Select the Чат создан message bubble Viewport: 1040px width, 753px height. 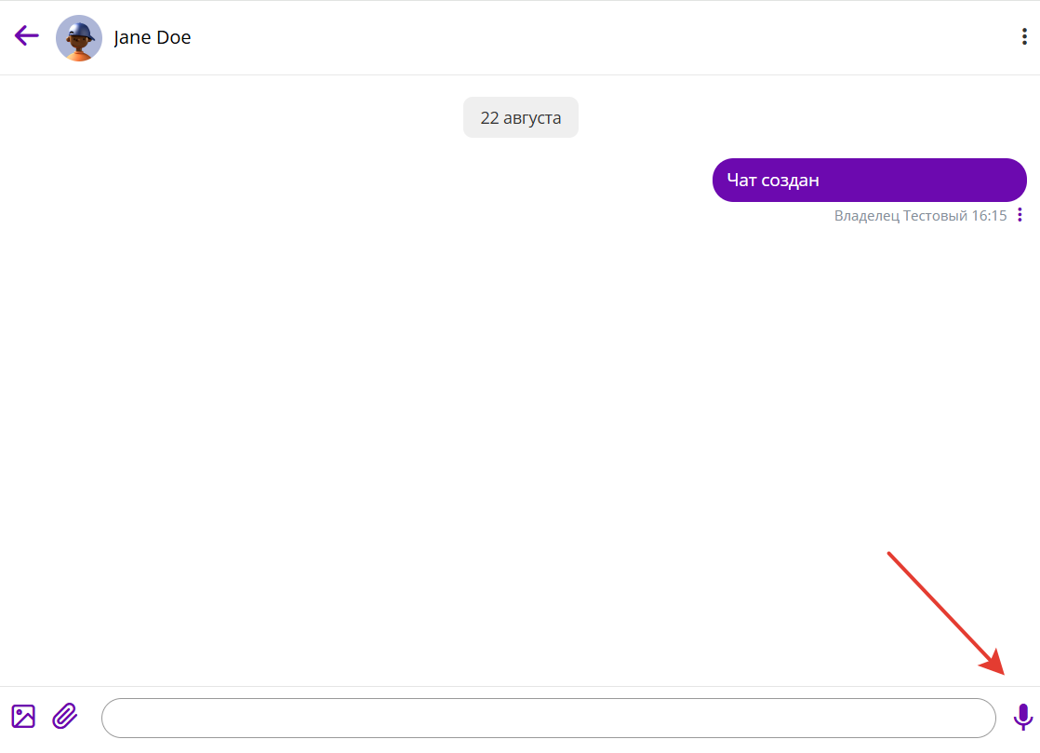[x=870, y=180]
